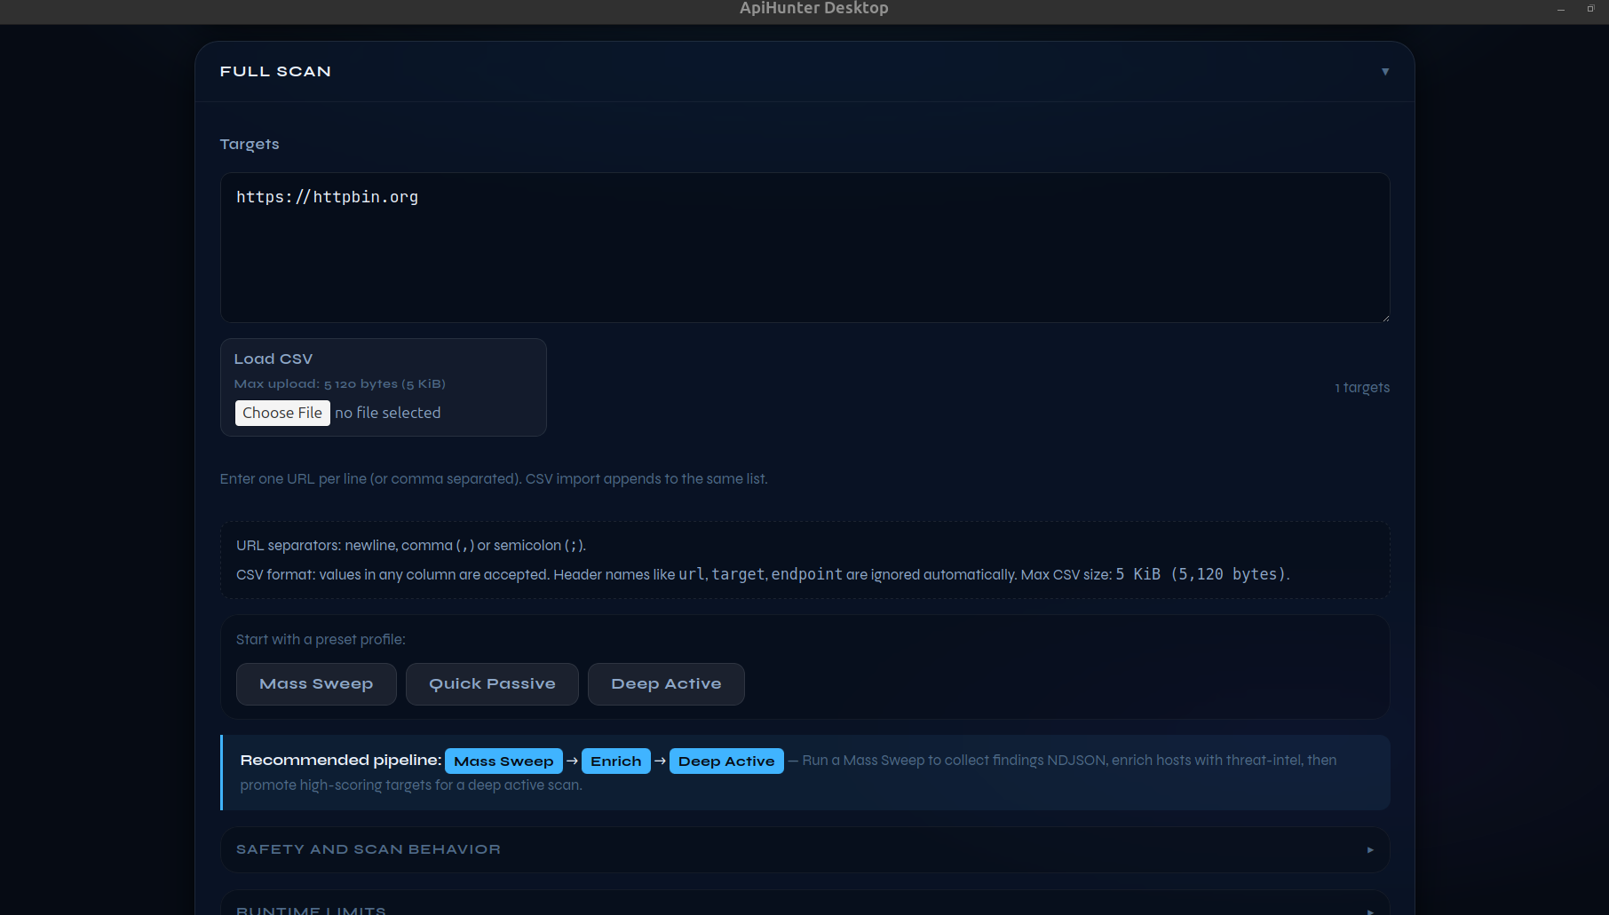Click the Targets label

point(250,145)
